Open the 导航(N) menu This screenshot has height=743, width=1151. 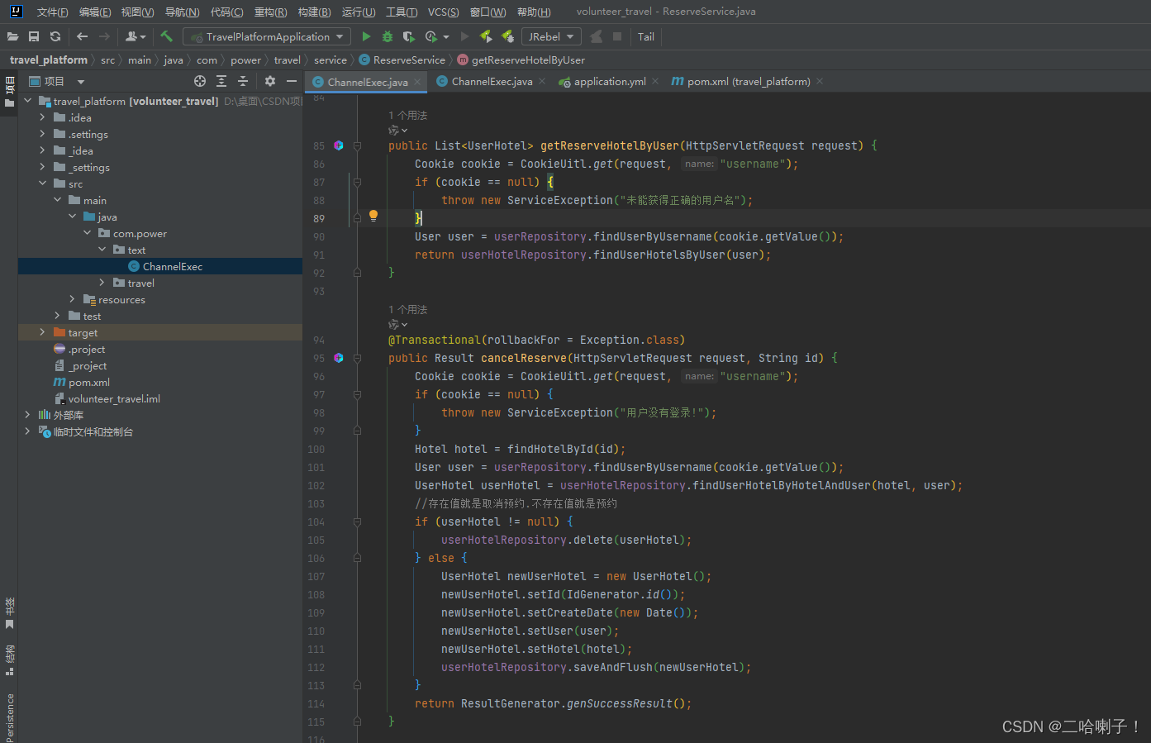click(x=182, y=12)
